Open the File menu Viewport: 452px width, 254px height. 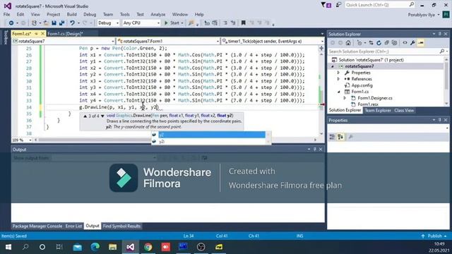(x=6, y=14)
